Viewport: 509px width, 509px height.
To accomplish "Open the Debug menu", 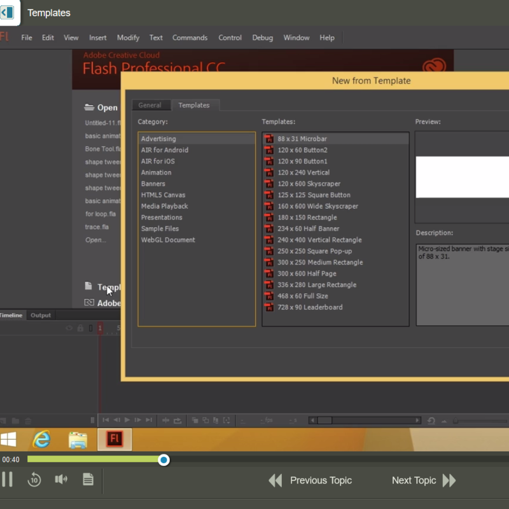I will [x=263, y=38].
